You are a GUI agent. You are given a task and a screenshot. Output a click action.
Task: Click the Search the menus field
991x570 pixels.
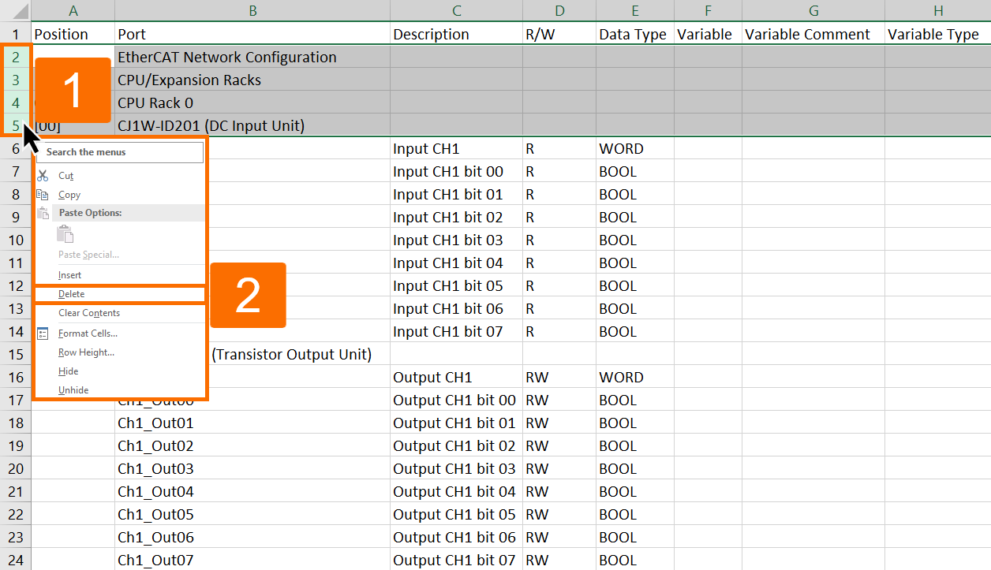(x=118, y=151)
